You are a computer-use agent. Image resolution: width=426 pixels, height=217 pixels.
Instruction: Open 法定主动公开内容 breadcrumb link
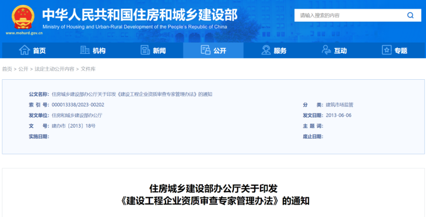click(x=54, y=69)
